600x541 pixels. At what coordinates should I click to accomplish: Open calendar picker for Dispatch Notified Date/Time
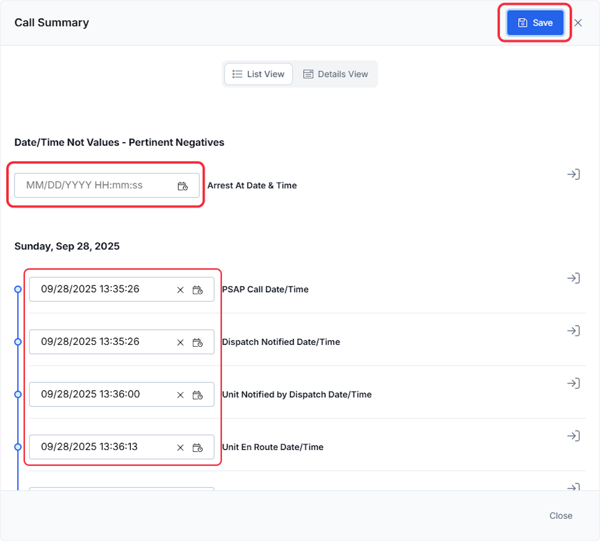197,342
